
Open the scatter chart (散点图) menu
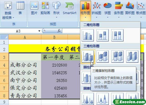(x=141, y=10)
